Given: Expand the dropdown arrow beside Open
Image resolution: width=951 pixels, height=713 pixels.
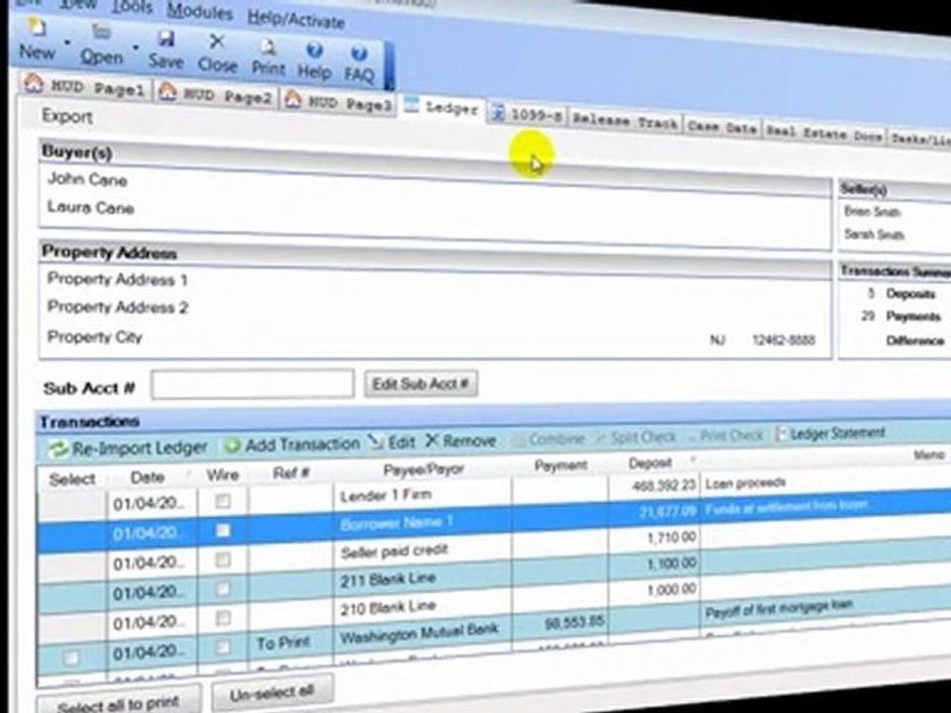Looking at the screenshot, I should [x=136, y=48].
